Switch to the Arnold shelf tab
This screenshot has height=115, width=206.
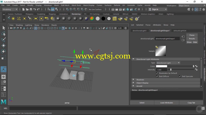click(x=116, y=14)
